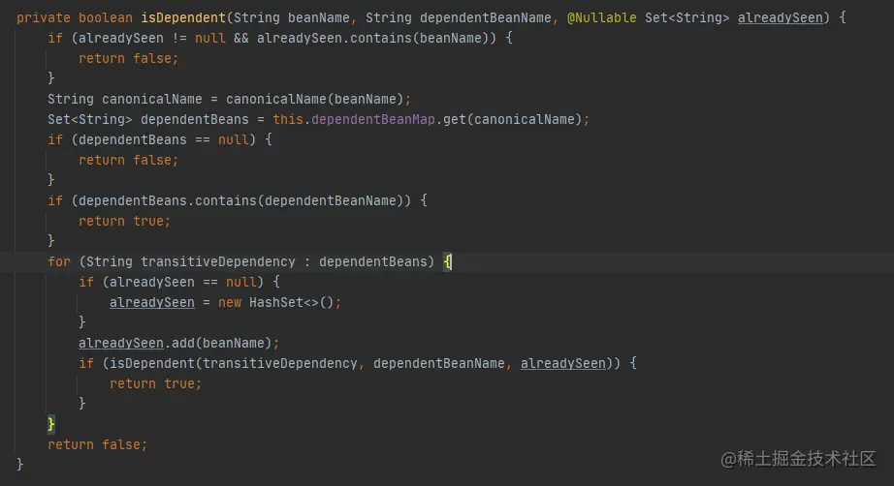
Task: Click the highlighted opening brace of the for loop
Action: [x=448, y=261]
